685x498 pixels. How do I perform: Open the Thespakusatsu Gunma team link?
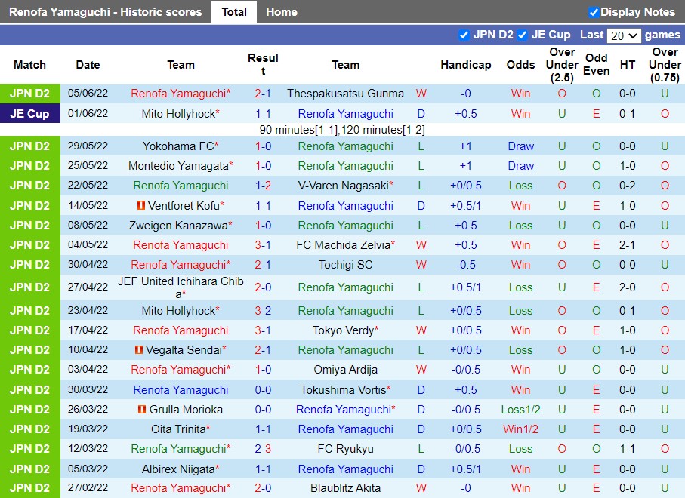[x=345, y=94]
